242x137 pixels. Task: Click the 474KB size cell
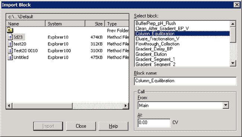(96, 37)
